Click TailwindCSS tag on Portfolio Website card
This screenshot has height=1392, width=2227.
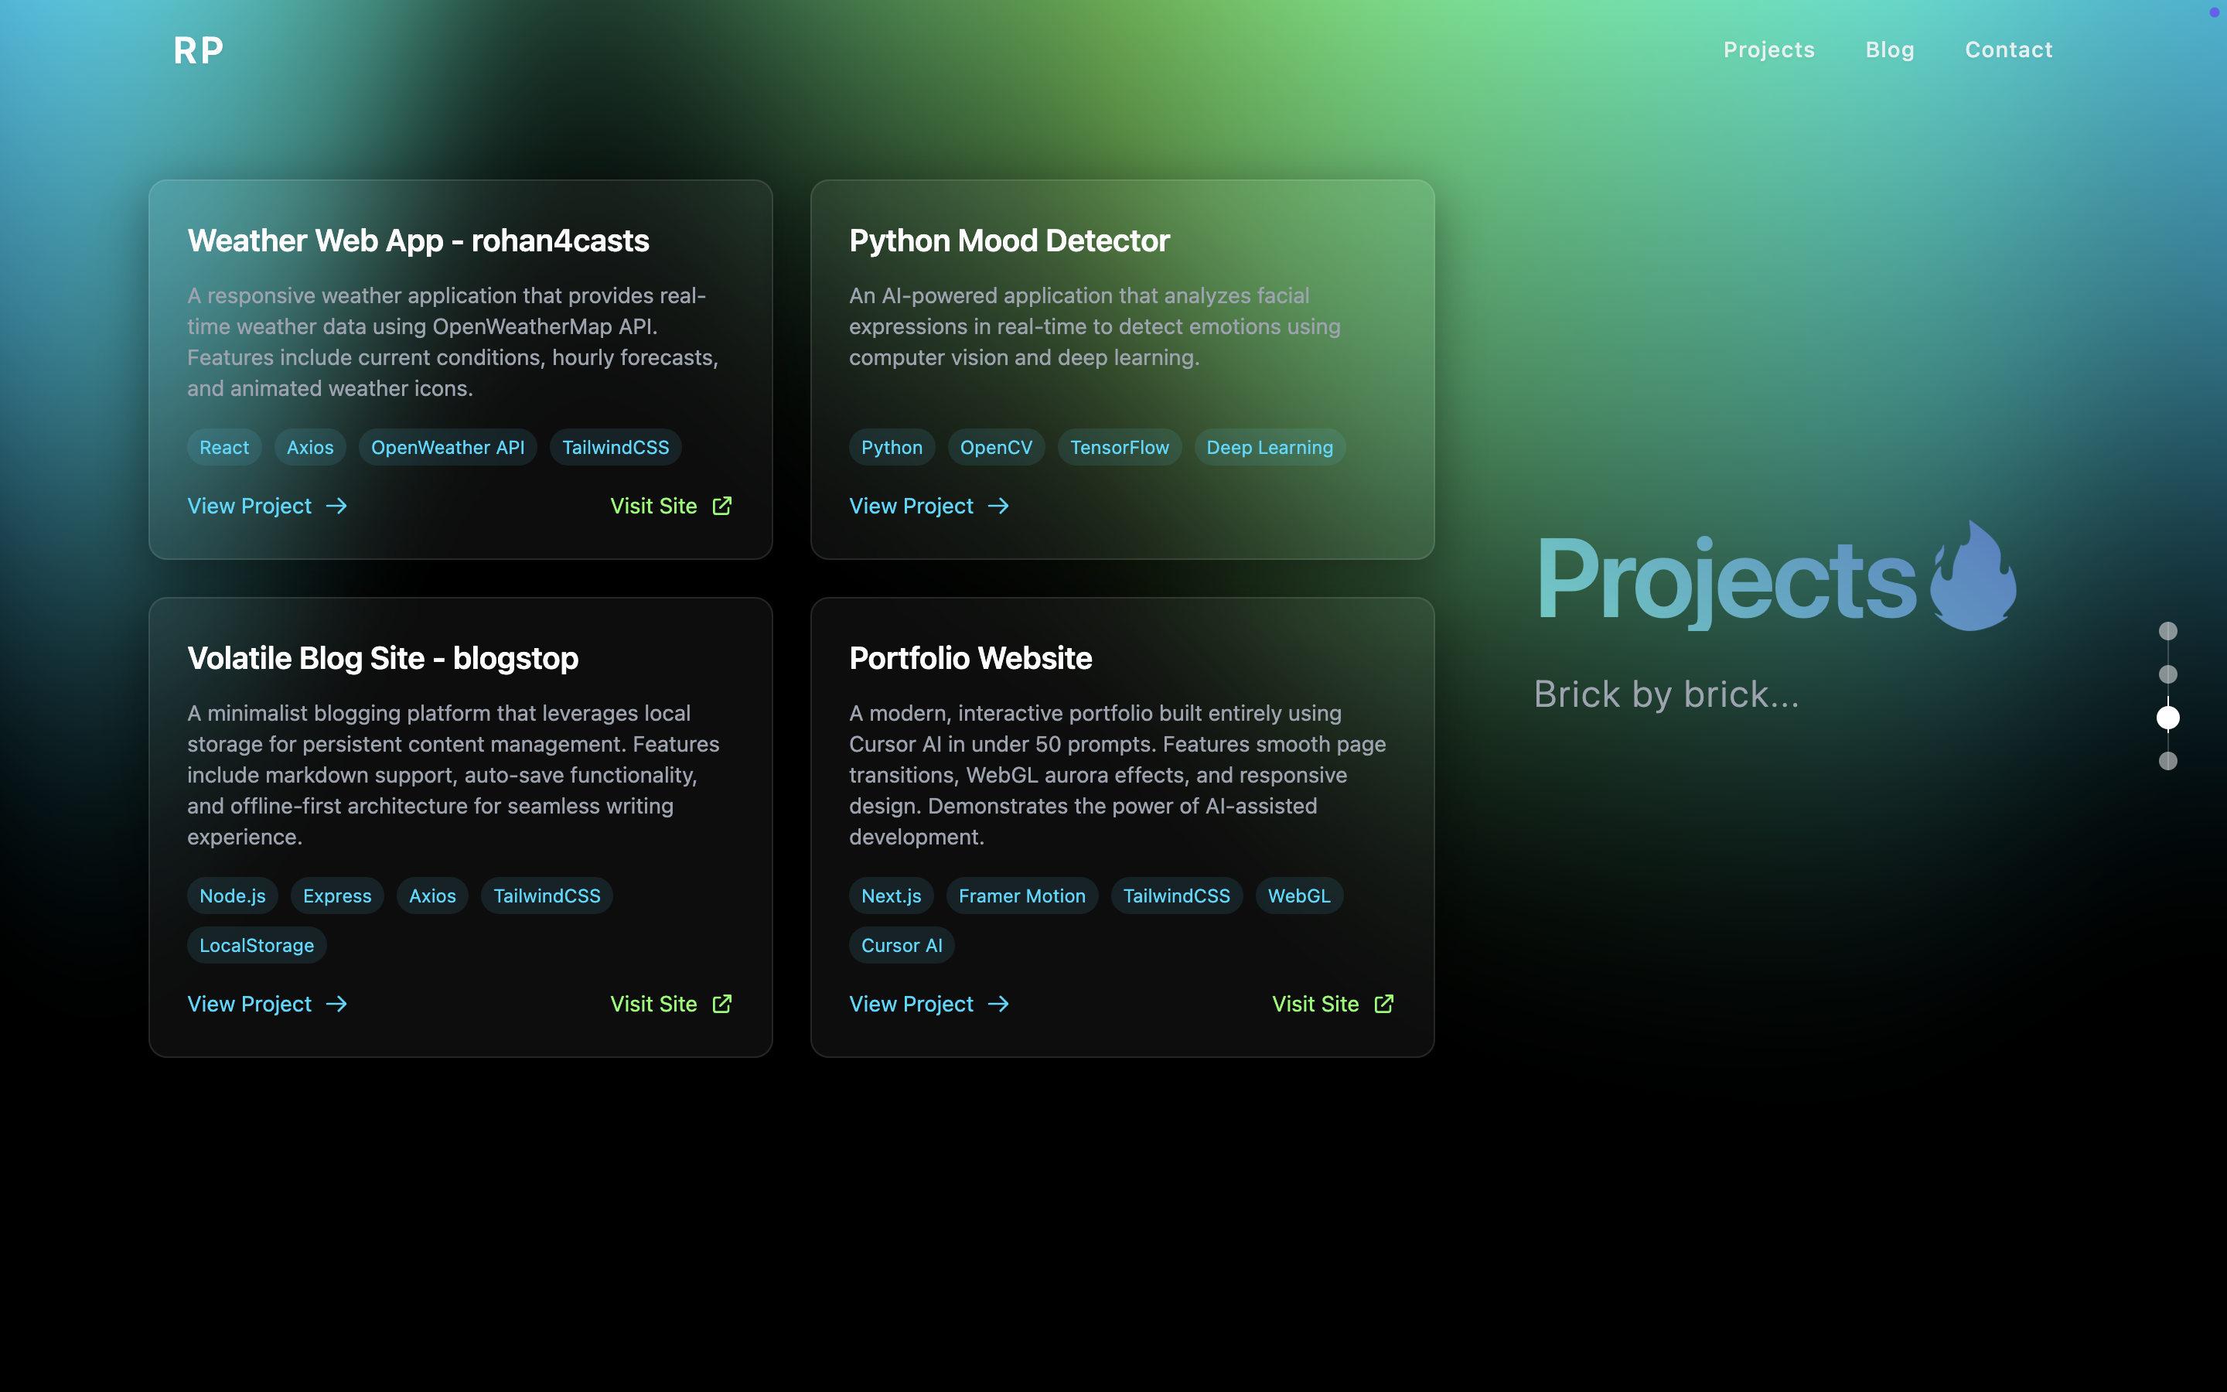(1176, 896)
